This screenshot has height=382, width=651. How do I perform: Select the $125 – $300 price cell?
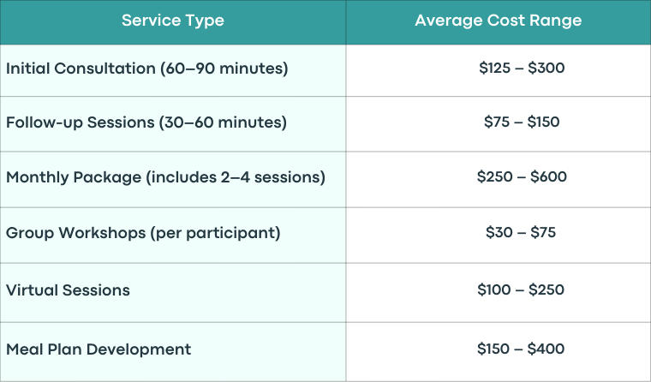pyautogui.click(x=499, y=70)
